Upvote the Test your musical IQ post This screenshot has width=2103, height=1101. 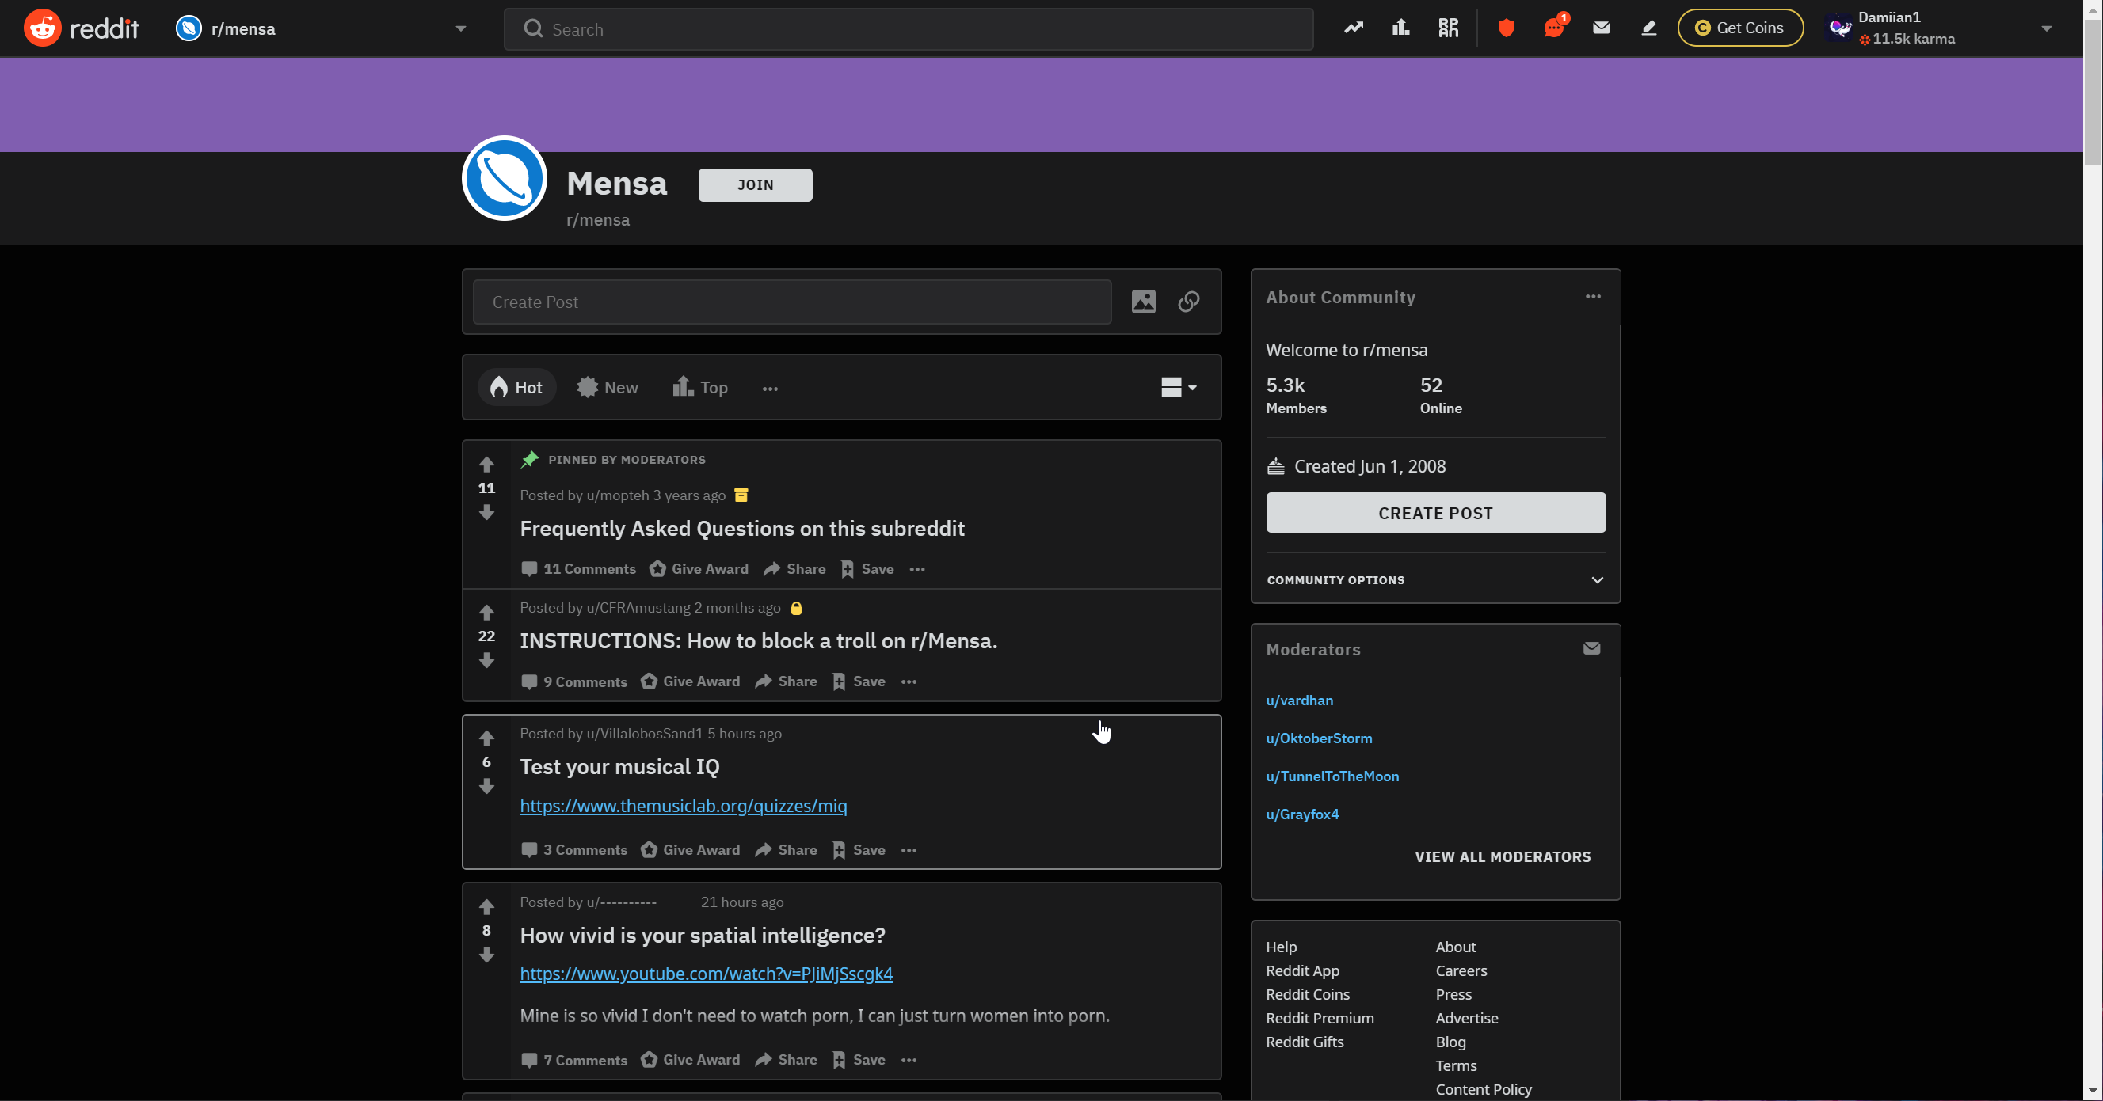(486, 738)
